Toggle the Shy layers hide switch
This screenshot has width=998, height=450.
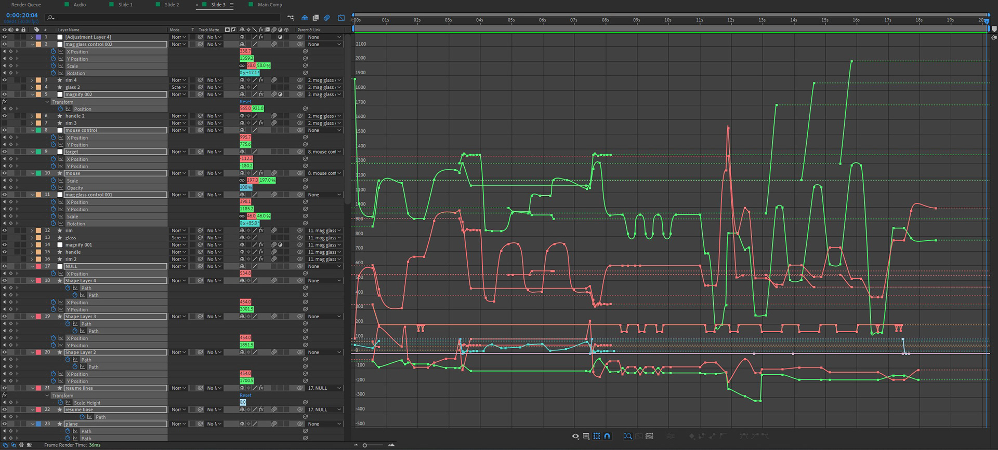coord(305,18)
